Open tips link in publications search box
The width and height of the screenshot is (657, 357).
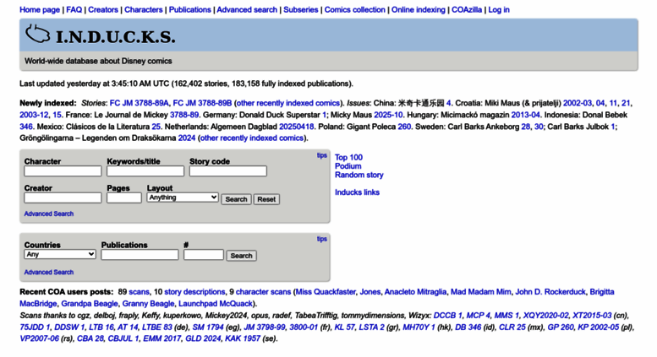click(322, 239)
